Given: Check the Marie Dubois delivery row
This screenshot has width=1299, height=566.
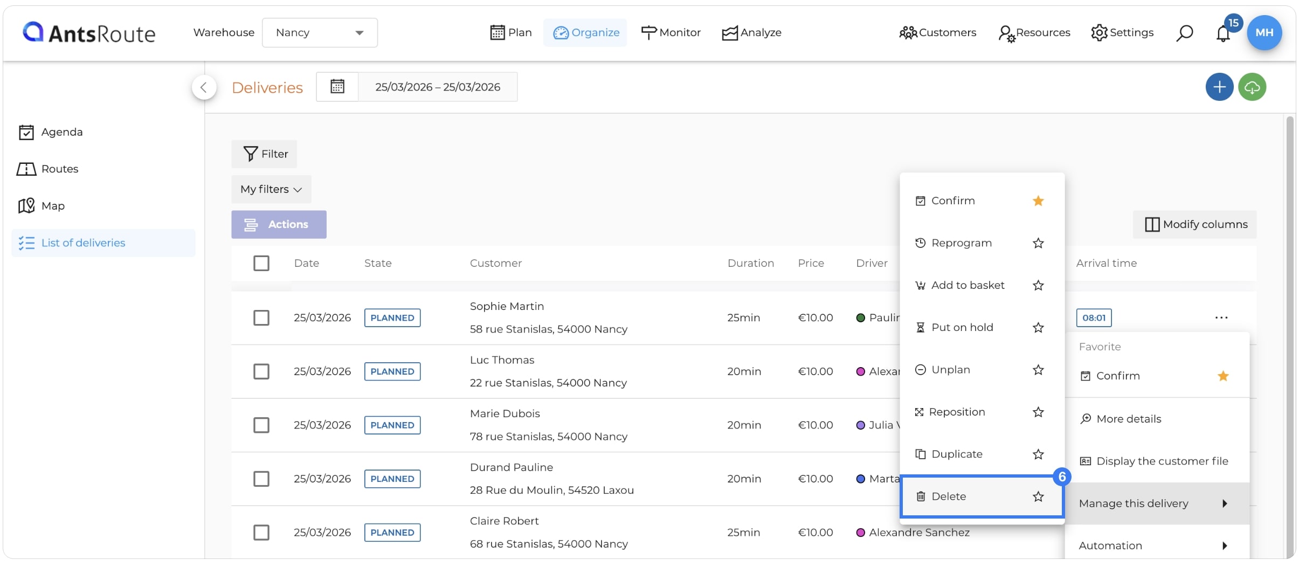Looking at the screenshot, I should click(261, 425).
